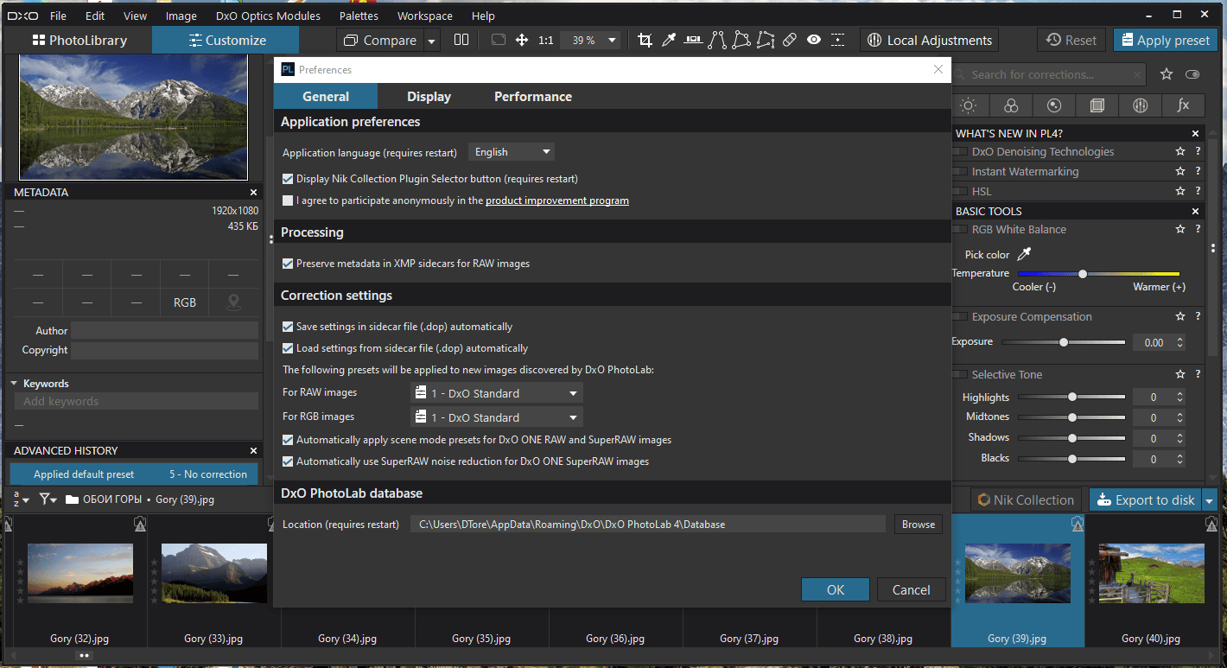Filter palettes by Geometry corrections icon
Screen dimensions: 1227x668
pos(1097,105)
